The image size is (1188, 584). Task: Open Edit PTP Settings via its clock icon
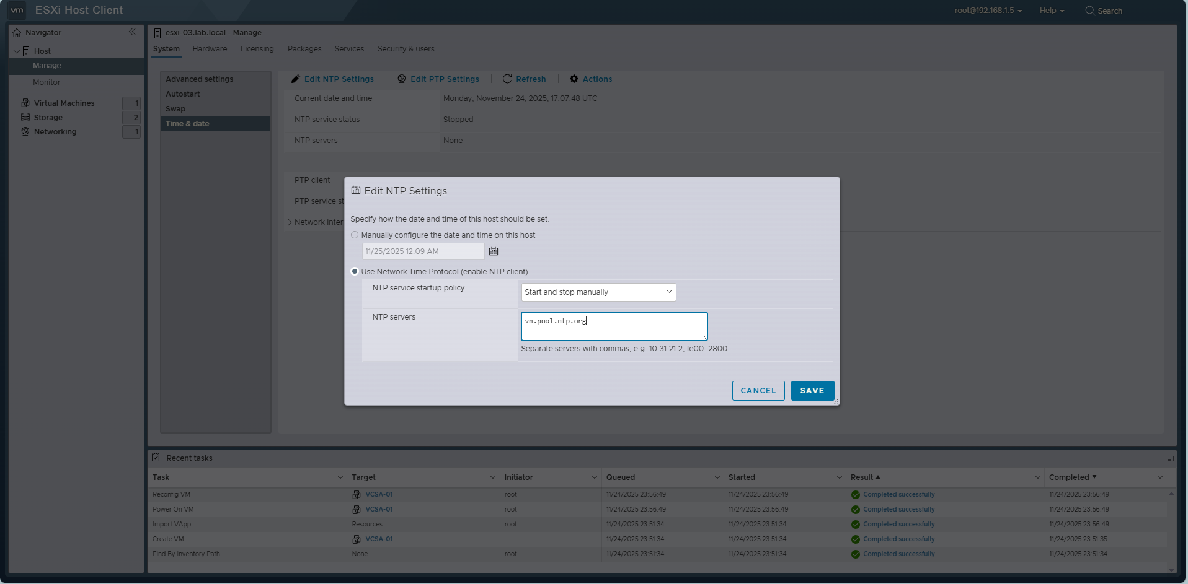(401, 79)
